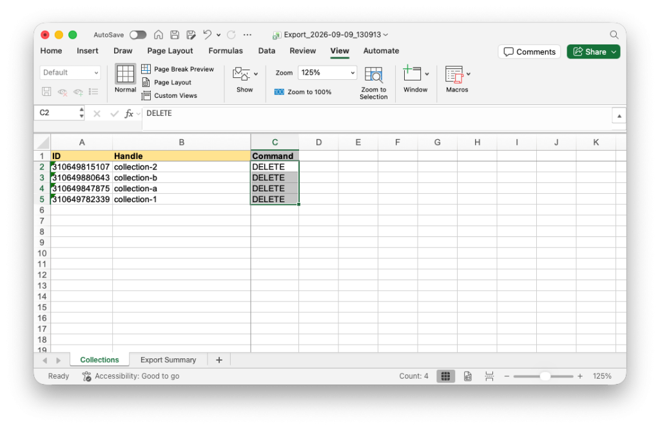Click the Home icon in title bar
This screenshot has width=660, height=429.
pos(159,35)
